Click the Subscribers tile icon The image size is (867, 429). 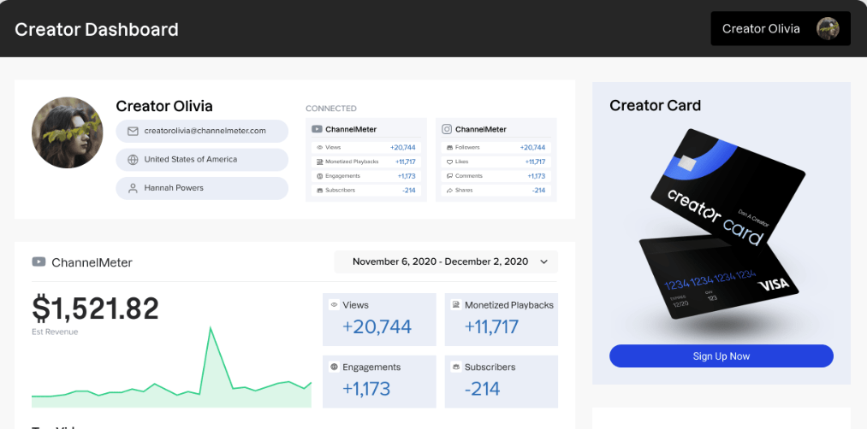pyautogui.click(x=456, y=367)
